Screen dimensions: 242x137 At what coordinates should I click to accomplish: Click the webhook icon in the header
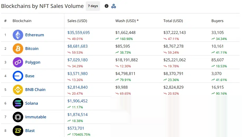coord(113,6)
